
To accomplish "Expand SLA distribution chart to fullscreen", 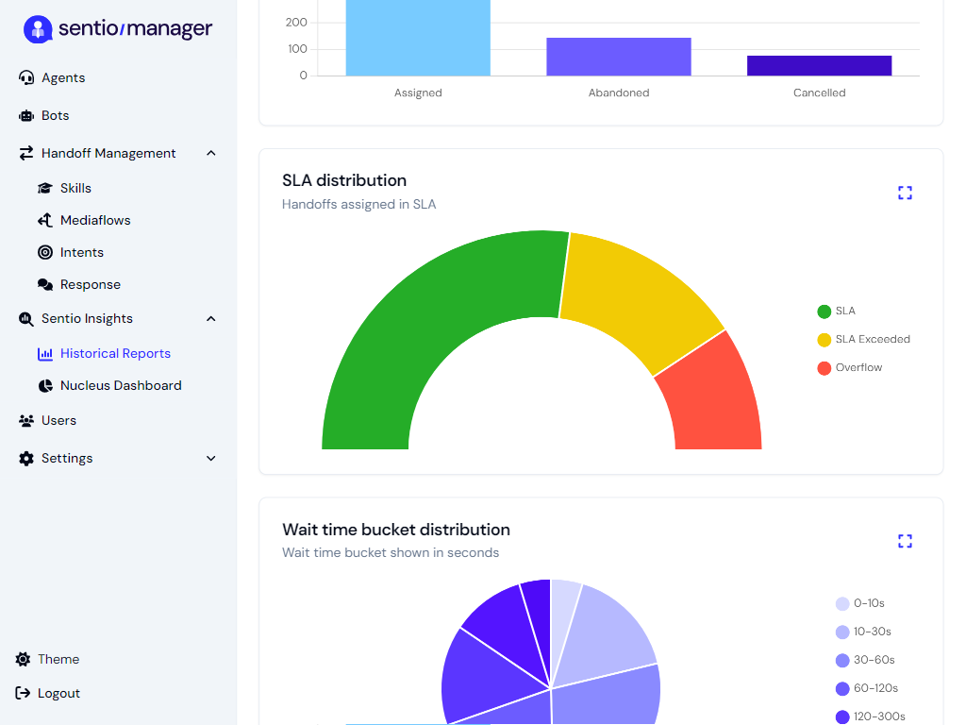I will (905, 193).
